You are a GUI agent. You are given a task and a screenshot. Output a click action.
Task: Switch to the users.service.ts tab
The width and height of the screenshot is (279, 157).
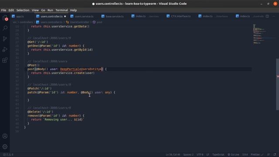coord(84,17)
